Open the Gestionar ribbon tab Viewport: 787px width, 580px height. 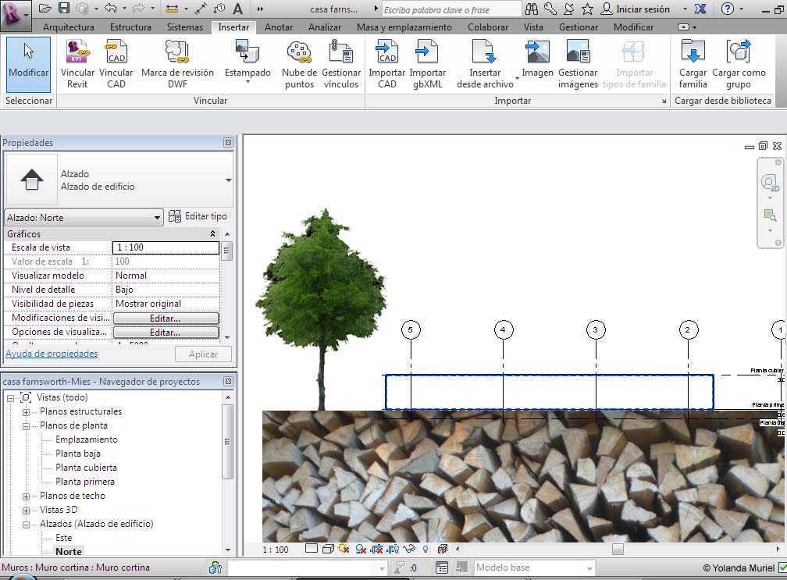tap(579, 27)
